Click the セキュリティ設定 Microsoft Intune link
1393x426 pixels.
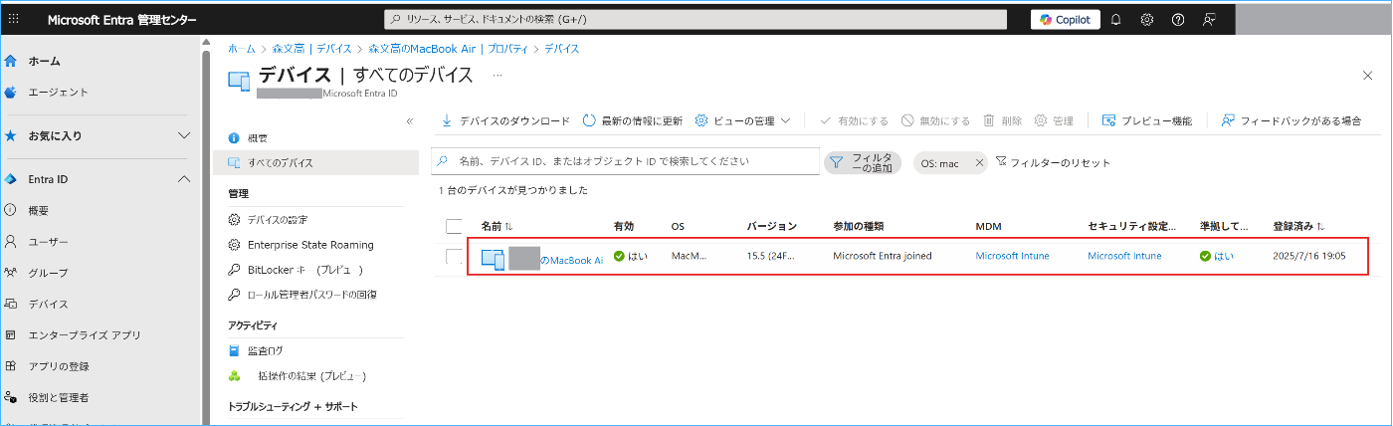1124,256
